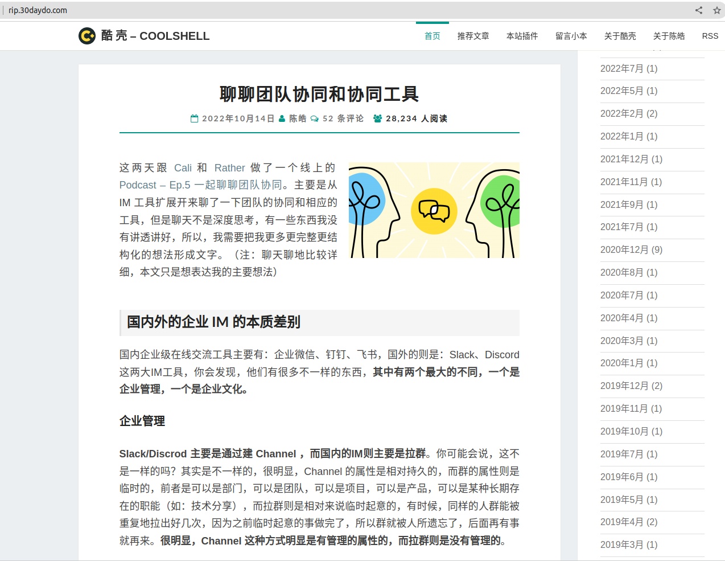Open the 52 条评论 link

pos(343,118)
